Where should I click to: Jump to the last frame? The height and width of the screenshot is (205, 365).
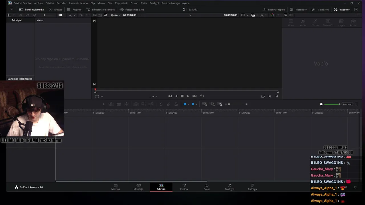194,96
